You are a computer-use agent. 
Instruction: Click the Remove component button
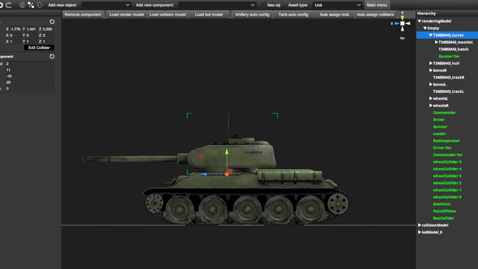tap(83, 15)
